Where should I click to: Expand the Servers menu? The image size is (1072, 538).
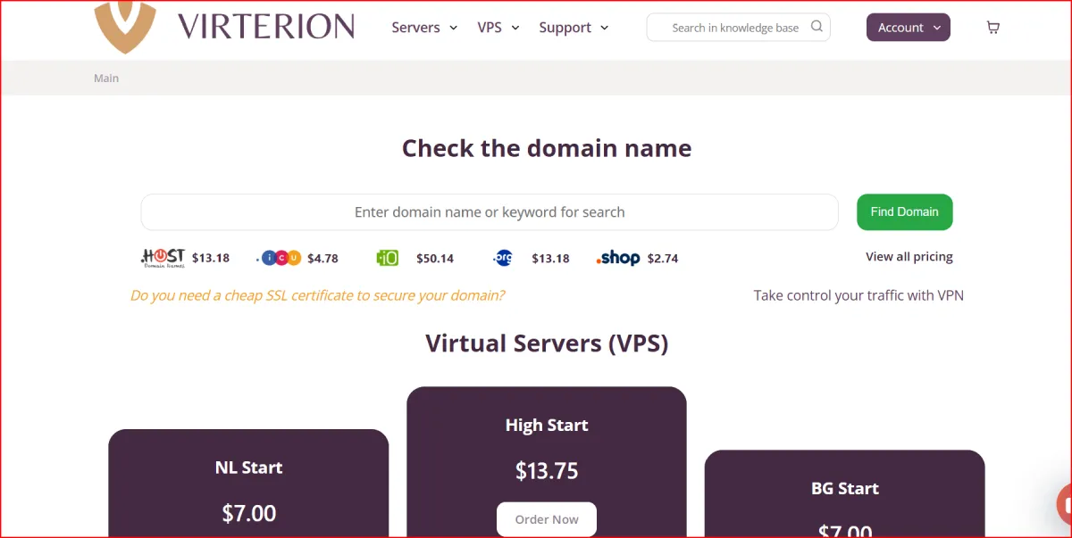424,28
